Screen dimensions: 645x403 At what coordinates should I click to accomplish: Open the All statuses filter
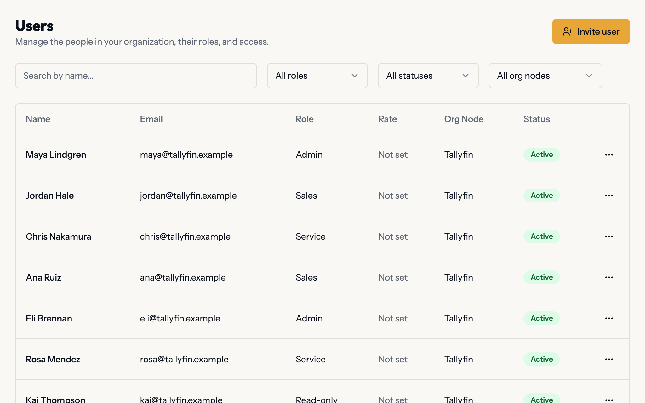(x=428, y=76)
